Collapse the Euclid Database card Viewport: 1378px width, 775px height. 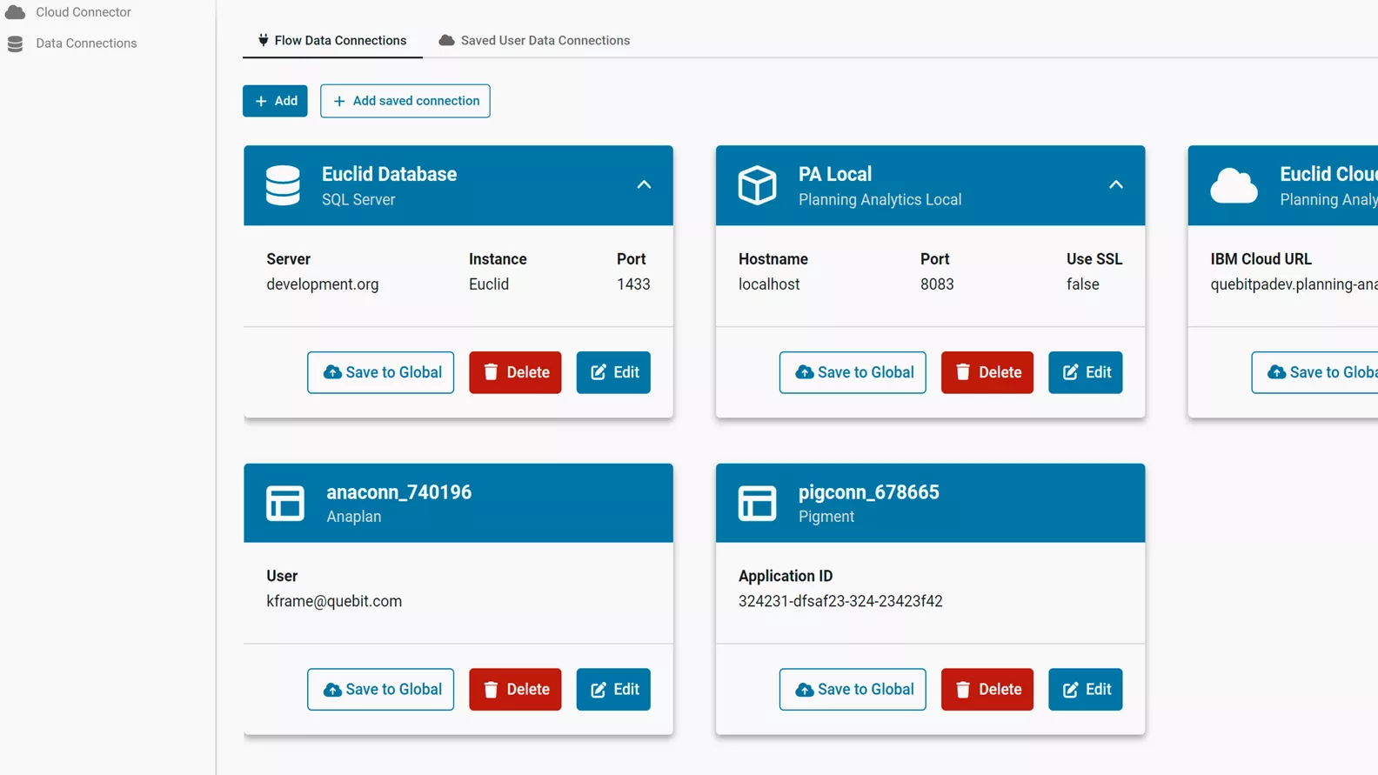point(644,184)
